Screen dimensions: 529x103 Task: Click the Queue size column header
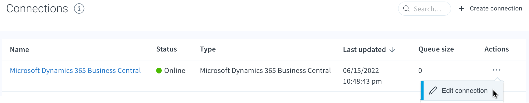[x=436, y=49]
